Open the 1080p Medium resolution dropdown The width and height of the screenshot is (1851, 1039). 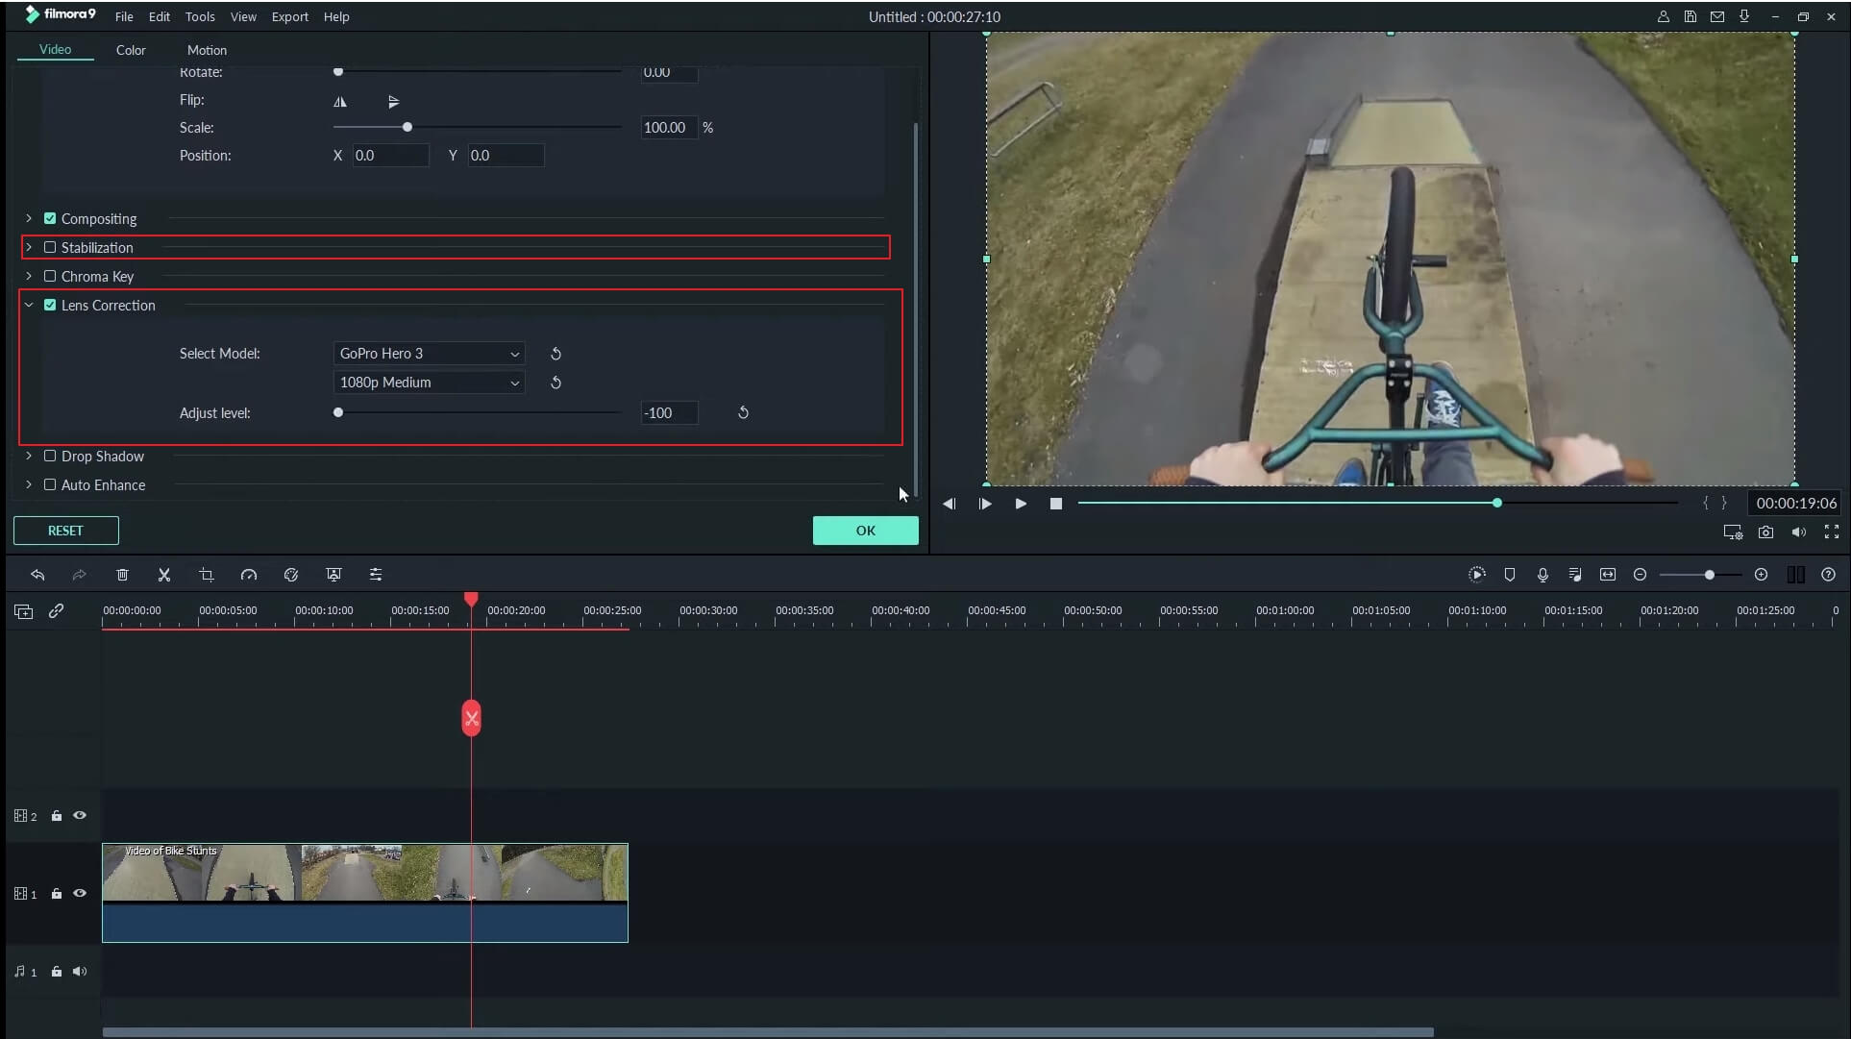click(x=429, y=383)
